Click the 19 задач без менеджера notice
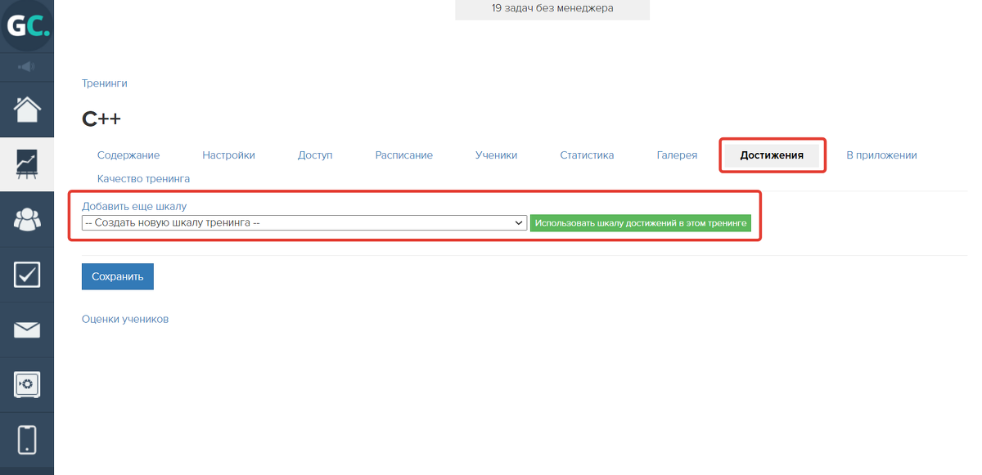The width and height of the screenshot is (982, 475). point(552,9)
